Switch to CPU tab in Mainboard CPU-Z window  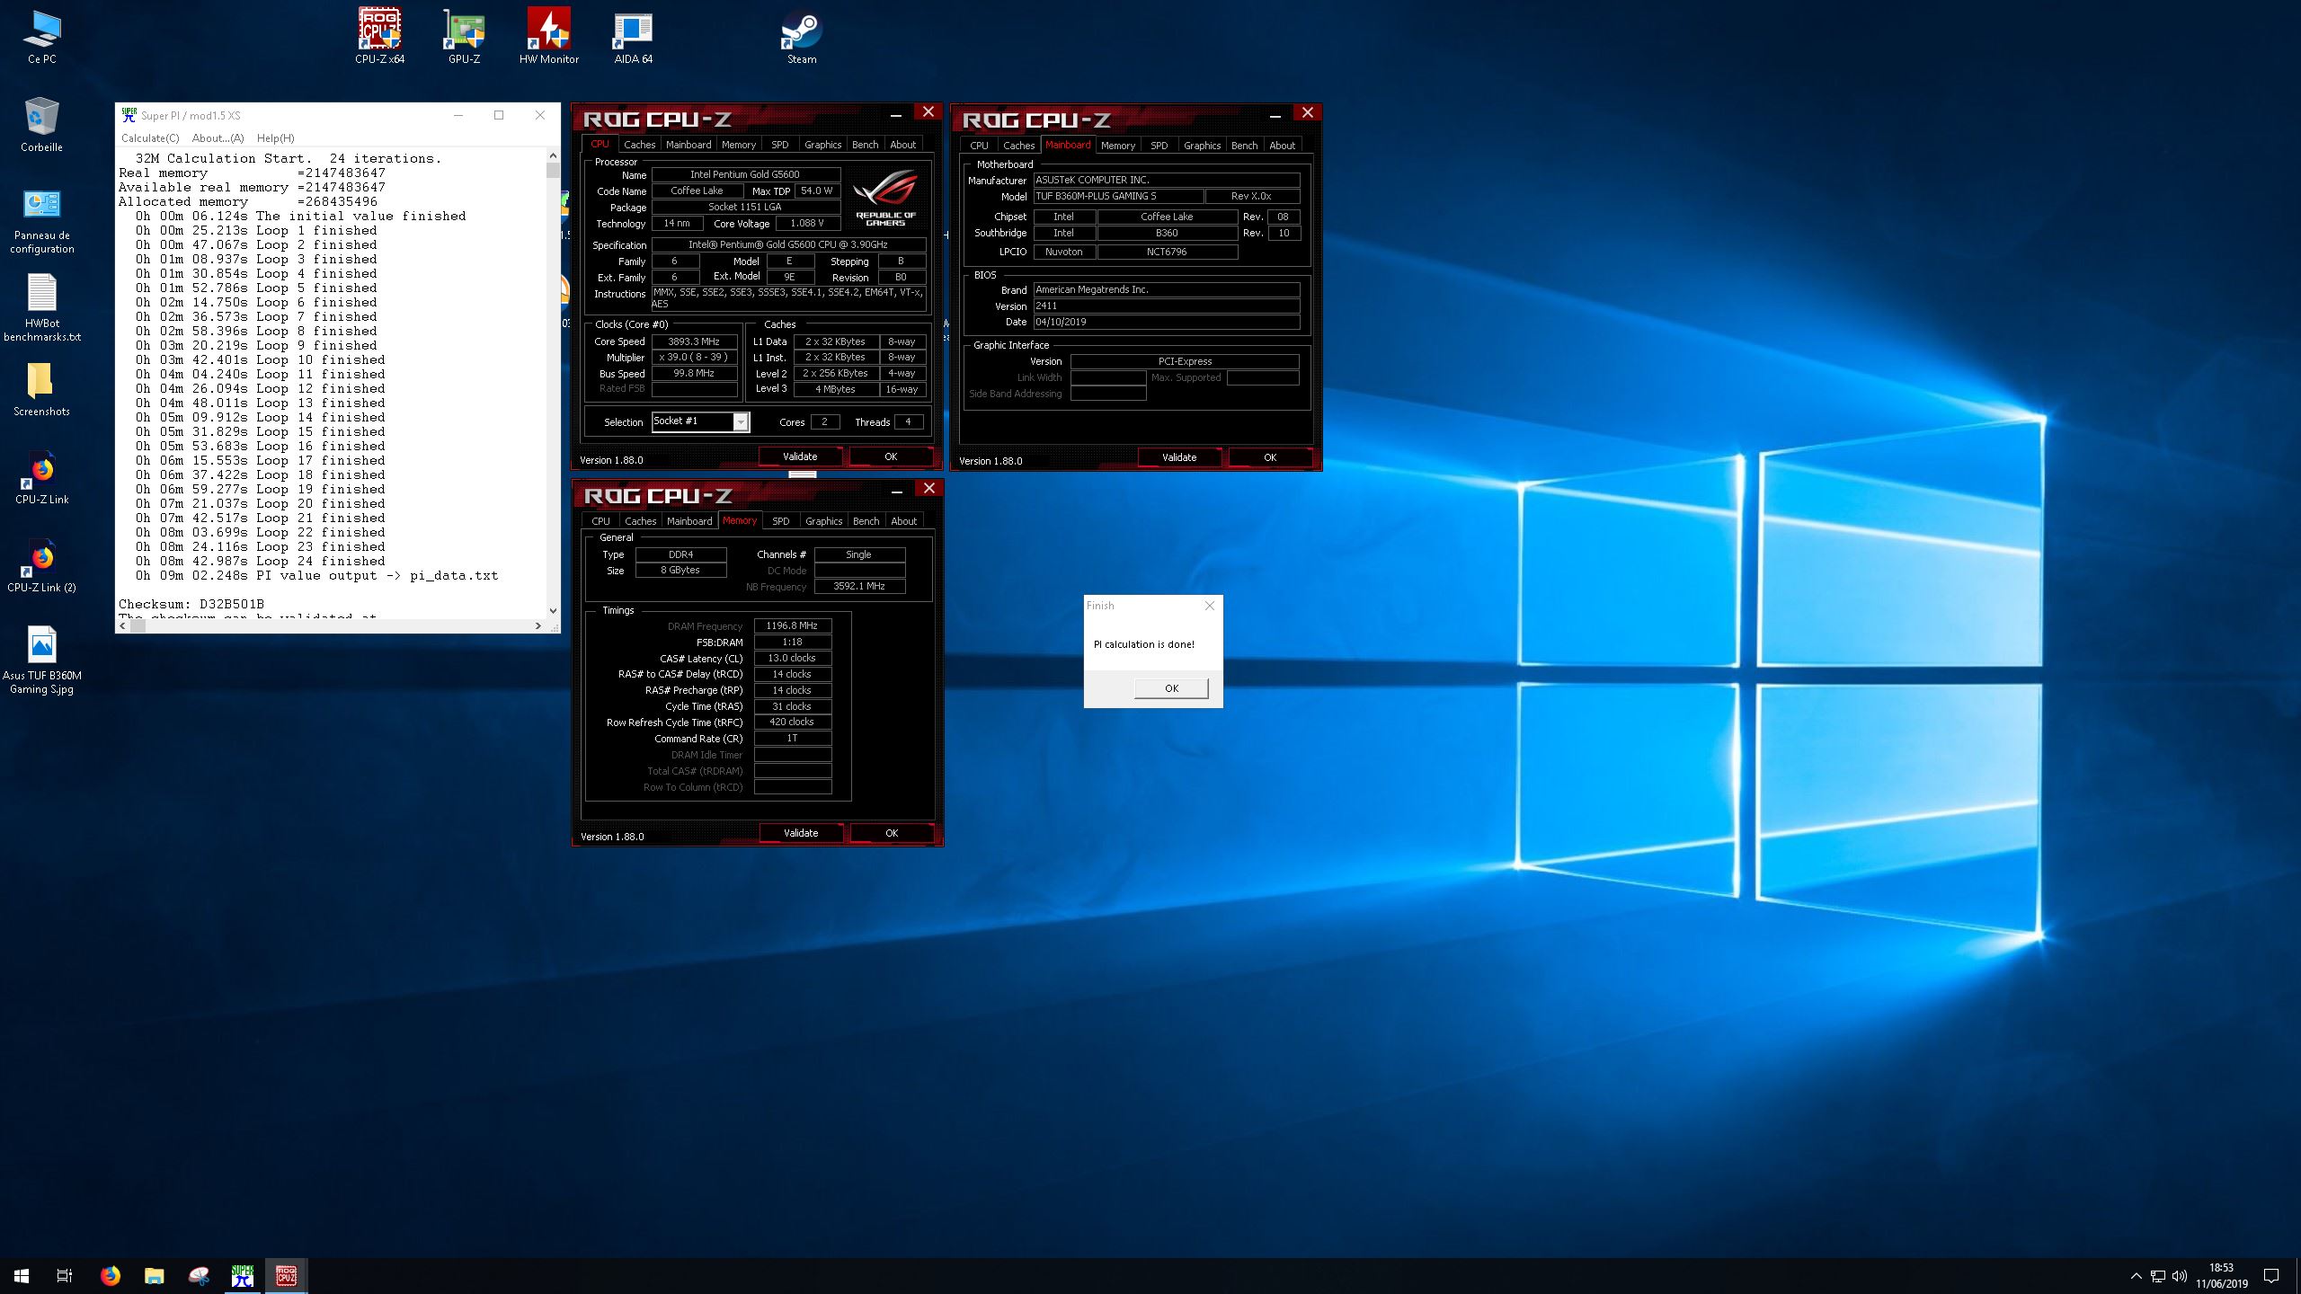[x=979, y=146]
